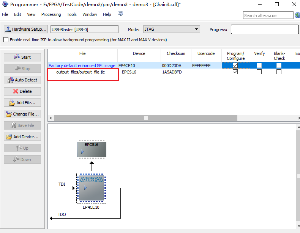Click the usercode value FFFFFFFF
The height and width of the screenshot is (233, 300).
pos(201,66)
